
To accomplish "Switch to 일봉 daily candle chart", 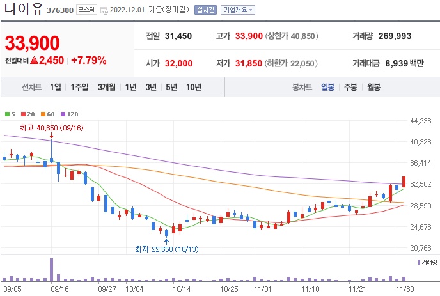I will tap(328, 88).
